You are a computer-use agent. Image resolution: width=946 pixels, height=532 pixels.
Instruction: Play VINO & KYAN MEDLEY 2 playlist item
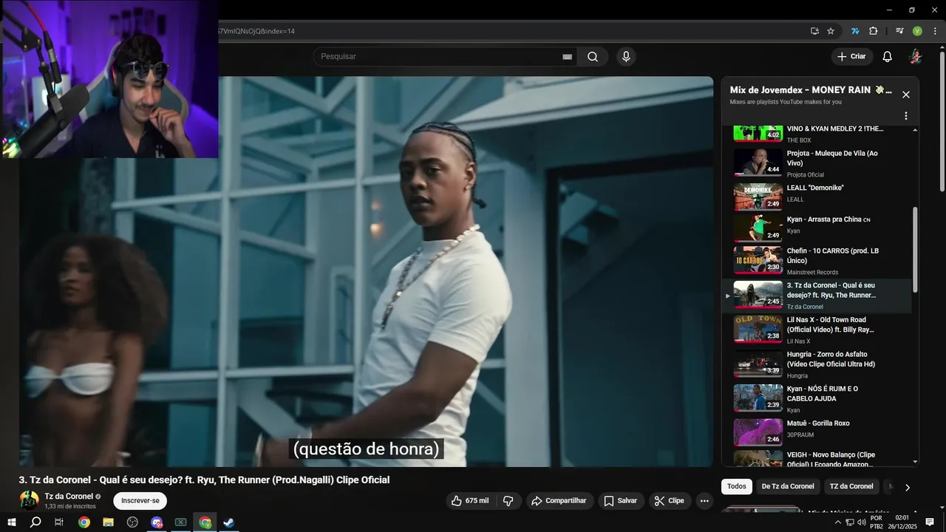817,133
